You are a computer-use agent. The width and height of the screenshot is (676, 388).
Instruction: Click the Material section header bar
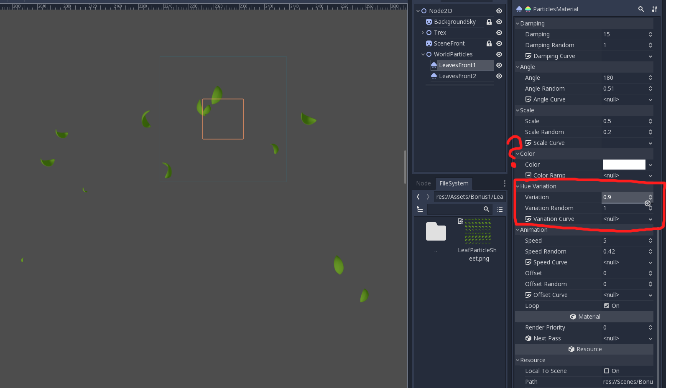tap(584, 317)
